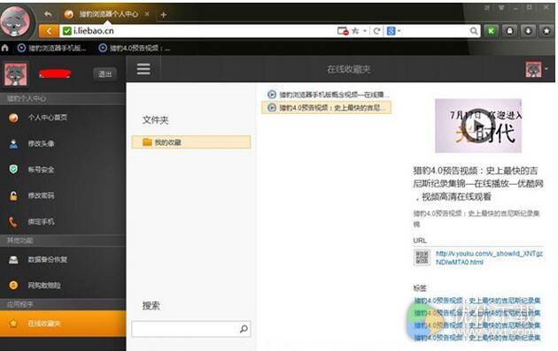Screen dimensions: 558x351
Task: Select the highlighted 猎豹4.0预告视频 favorite entry
Action: coord(326,108)
